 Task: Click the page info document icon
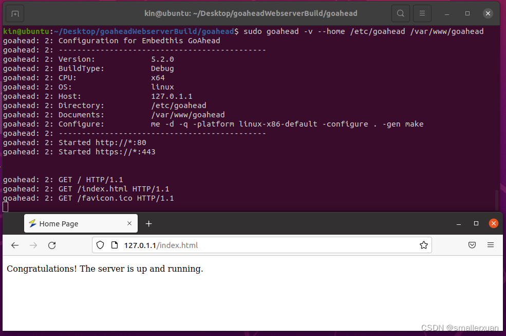coord(115,245)
